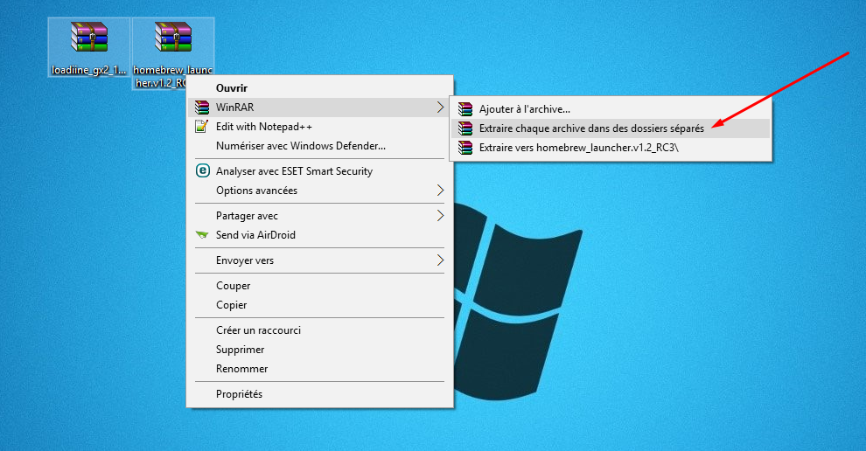The width and height of the screenshot is (866, 451).
Task: Click the AirDroid paper plane icon
Action: [202, 234]
